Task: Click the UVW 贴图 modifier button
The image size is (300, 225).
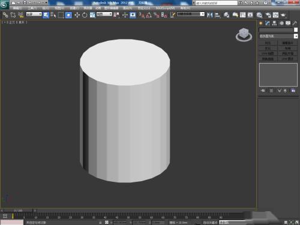Action: click(268, 53)
